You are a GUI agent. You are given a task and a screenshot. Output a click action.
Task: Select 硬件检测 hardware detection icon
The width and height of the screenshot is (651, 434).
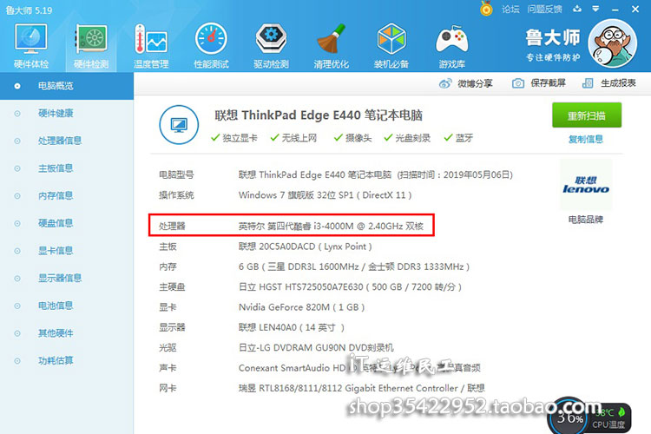pos(91,46)
